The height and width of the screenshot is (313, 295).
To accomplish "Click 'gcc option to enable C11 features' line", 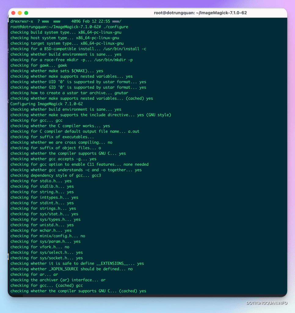I will [x=79, y=164].
